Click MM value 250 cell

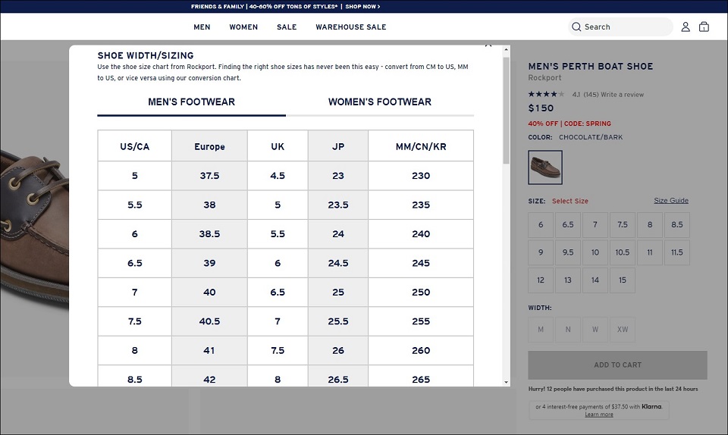[421, 293]
